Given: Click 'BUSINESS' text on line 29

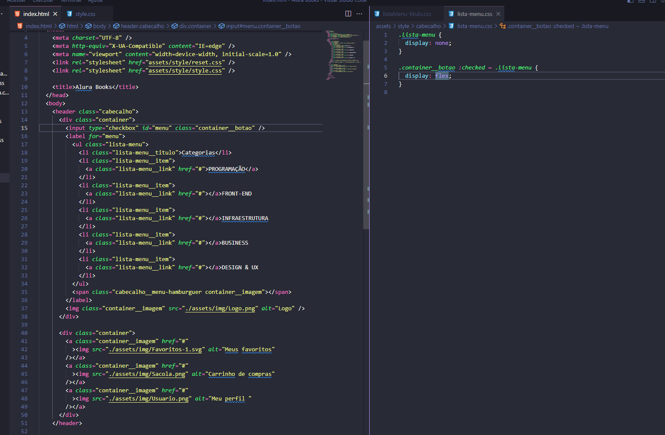Looking at the screenshot, I should [235, 243].
